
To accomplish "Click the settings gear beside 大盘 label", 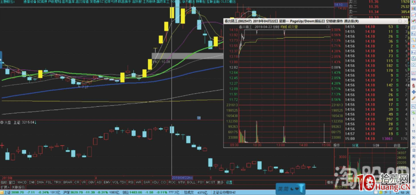I will pyautogui.click(x=2, y=122).
